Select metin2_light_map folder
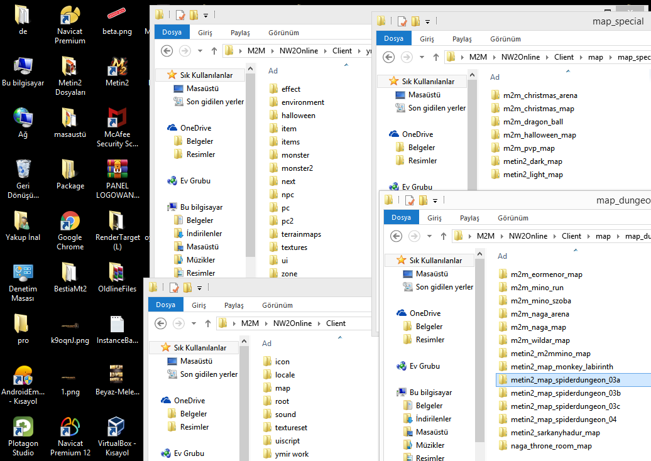The height and width of the screenshot is (461, 651). click(x=533, y=175)
